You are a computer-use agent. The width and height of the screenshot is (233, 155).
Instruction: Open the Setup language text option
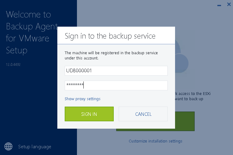pos(35,147)
